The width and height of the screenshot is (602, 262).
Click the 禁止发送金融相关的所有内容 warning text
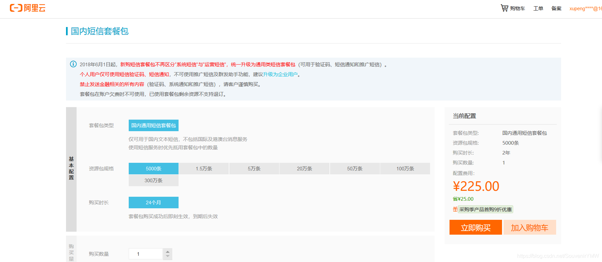click(112, 84)
